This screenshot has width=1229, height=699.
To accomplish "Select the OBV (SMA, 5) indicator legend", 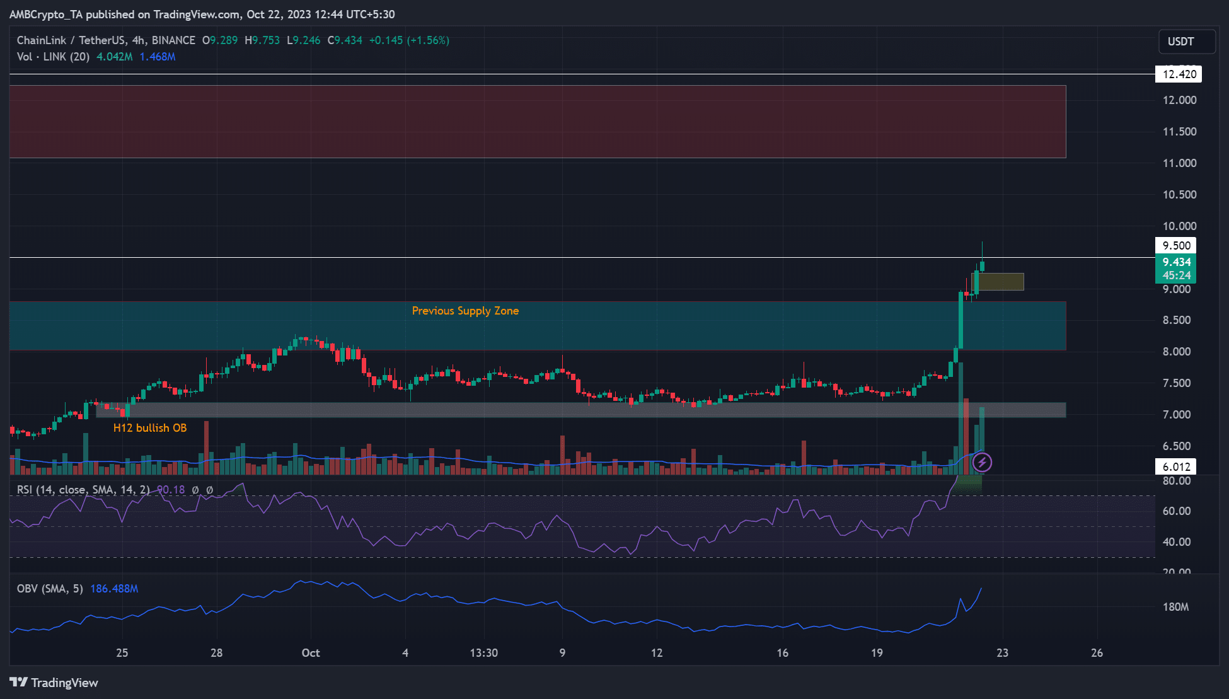I will 50,589.
